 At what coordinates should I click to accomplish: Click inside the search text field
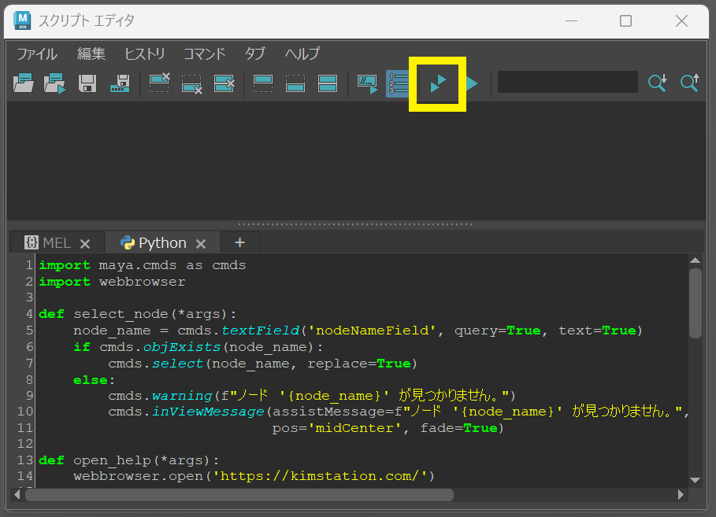click(567, 82)
